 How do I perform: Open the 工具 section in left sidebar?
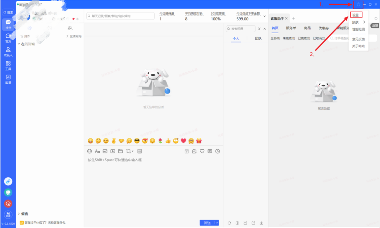(8, 65)
